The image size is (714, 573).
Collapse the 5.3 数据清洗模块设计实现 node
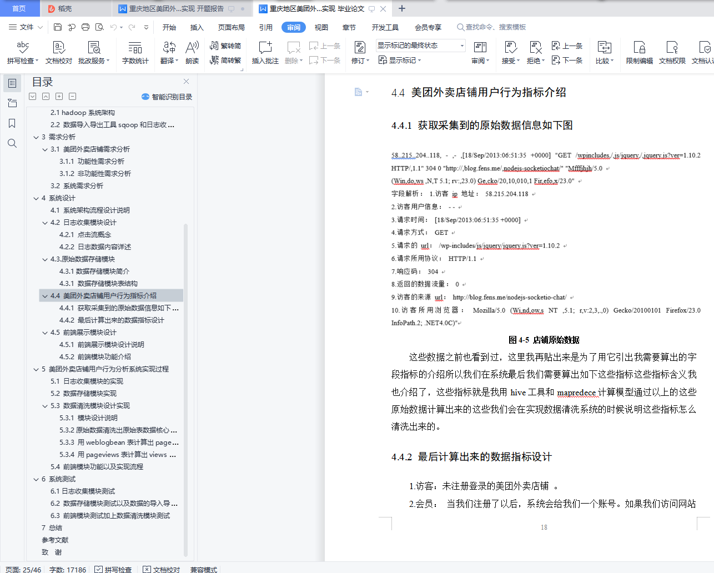coord(45,406)
